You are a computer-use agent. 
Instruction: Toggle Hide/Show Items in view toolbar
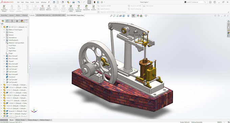[133, 16]
